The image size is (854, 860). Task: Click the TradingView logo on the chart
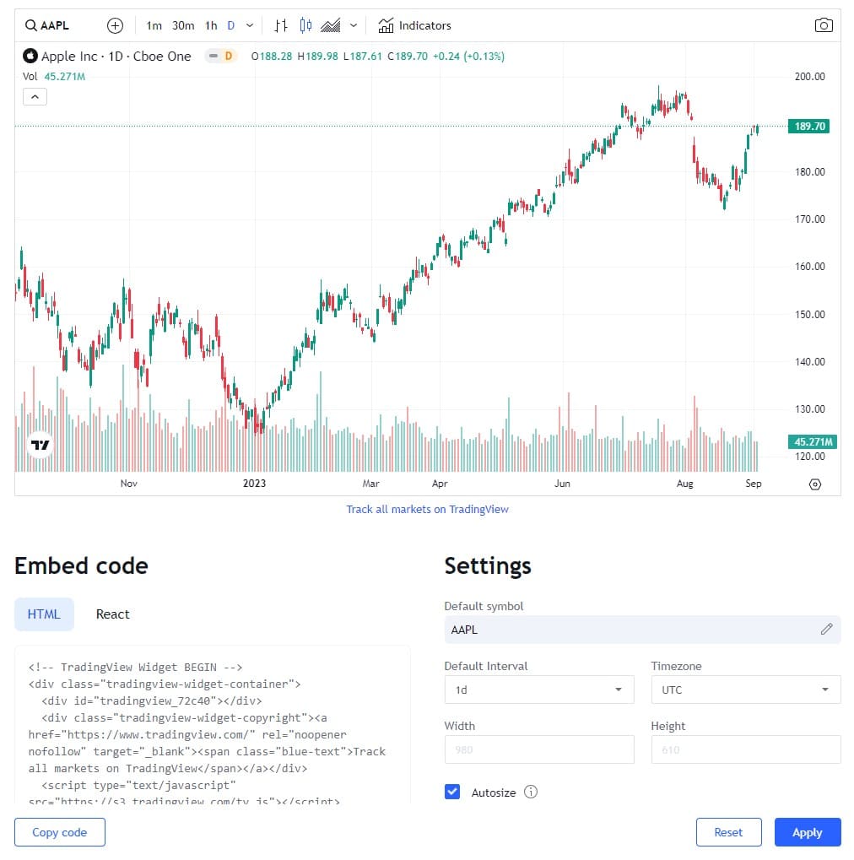(40, 445)
